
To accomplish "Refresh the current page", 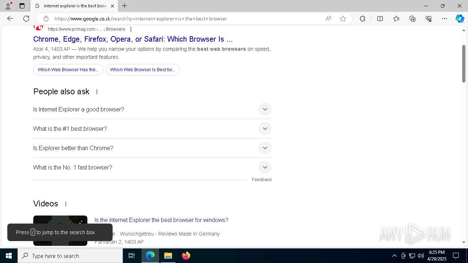I will [26, 19].
